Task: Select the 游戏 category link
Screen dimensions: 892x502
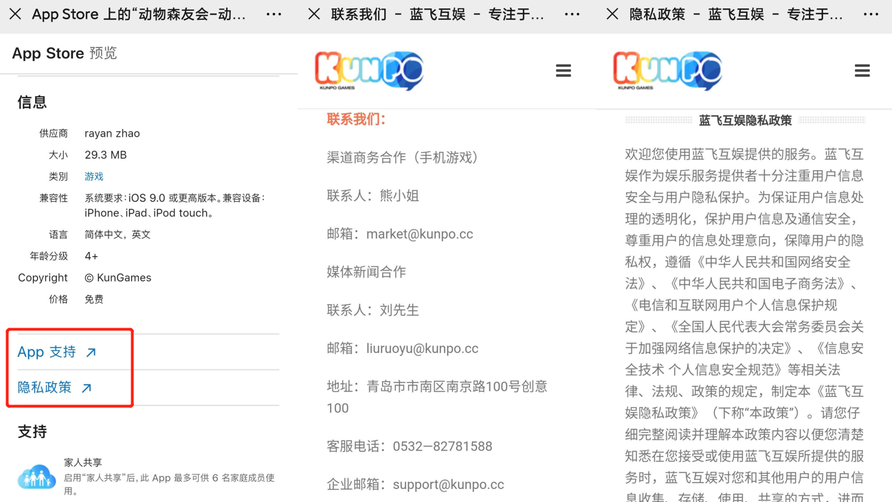Action: 94,176
